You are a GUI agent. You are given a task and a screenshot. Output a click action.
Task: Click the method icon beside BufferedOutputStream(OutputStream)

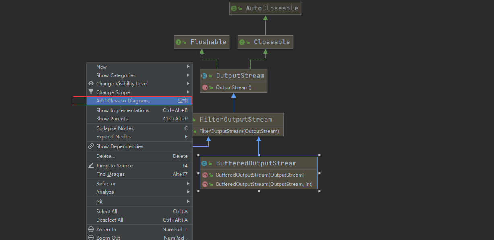click(x=205, y=175)
